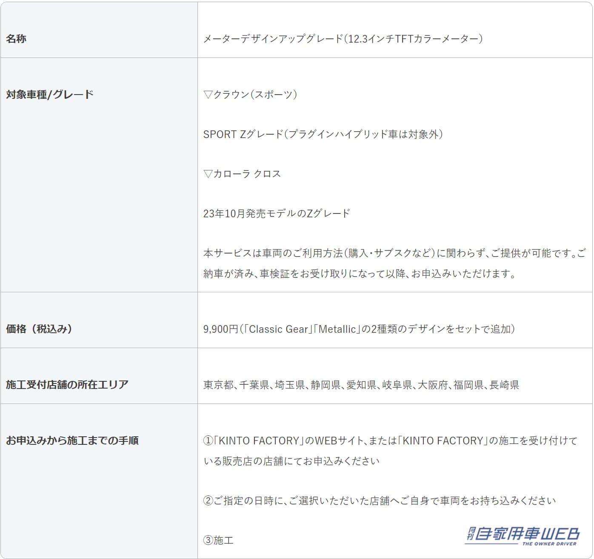This screenshot has height=559, width=594.
Task: Select the 施工受付店舗の所在エリア row header
Action: point(67,385)
